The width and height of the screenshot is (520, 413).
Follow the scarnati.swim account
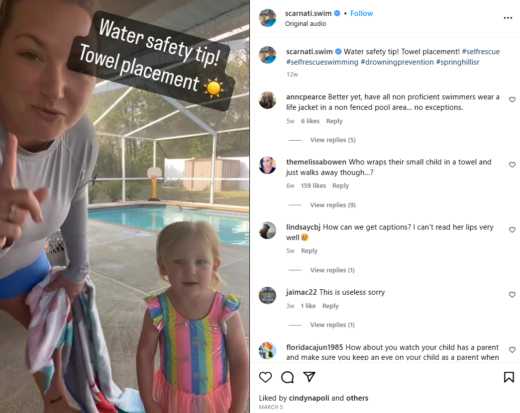(361, 13)
